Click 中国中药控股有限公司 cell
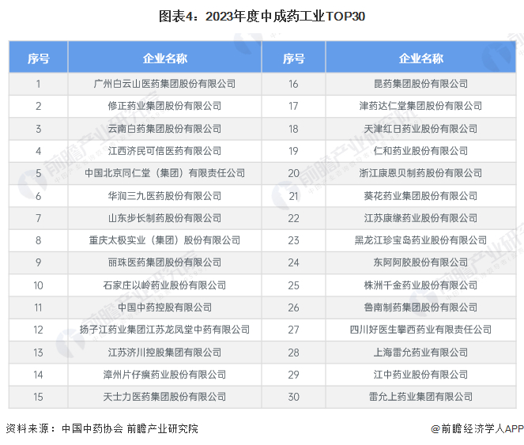The width and height of the screenshot is (524, 445). pos(164,307)
